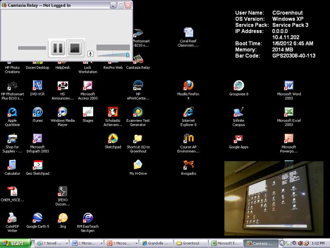Open the Google Earth 5 icon
Image resolution: width=330 pixels, height=248 pixels.
click(x=38, y=221)
